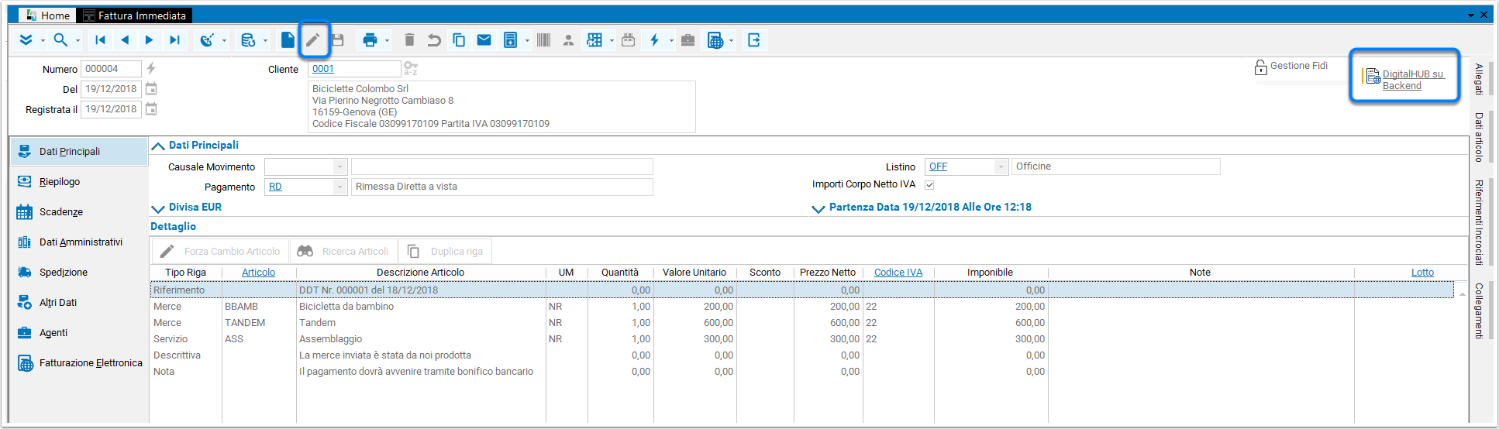Open the dropdown arrow next to search magnifier
This screenshot has height=429, width=1499.
(x=78, y=41)
